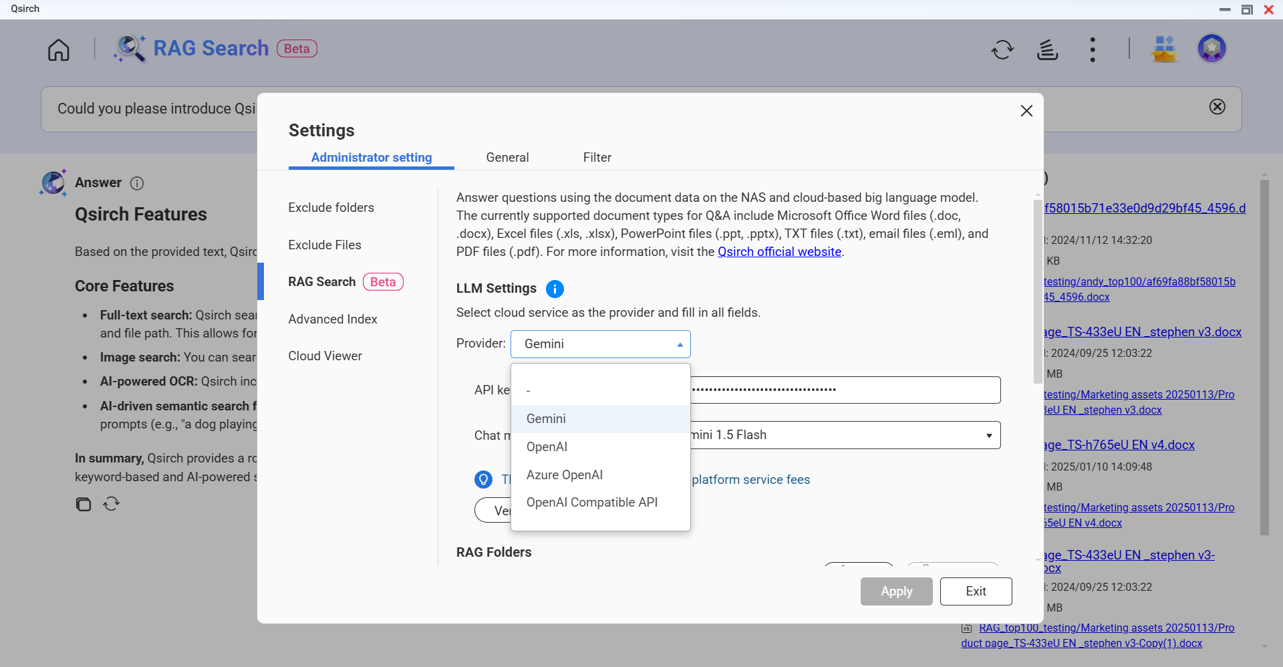The image size is (1283, 667).
Task: Select the dash empty provider option
Action: click(600, 390)
